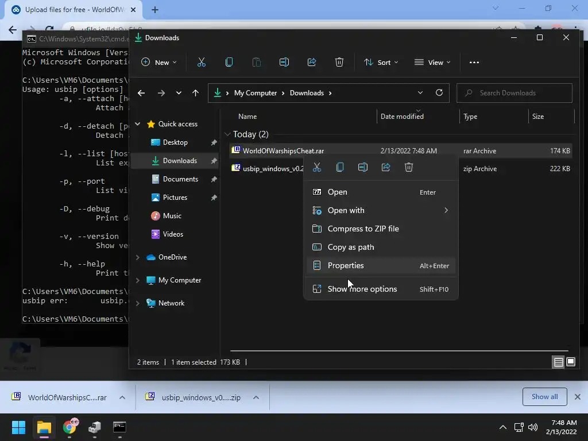588x441 pixels.
Task: Switch to details view layout icon
Action: (558, 362)
